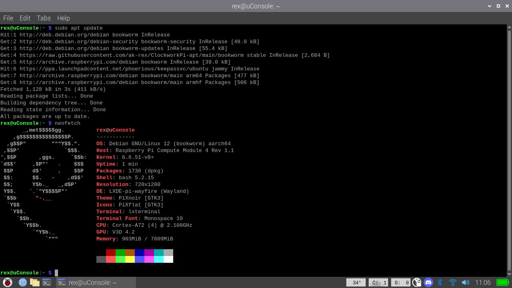This screenshot has height=288, width=512.
Task: Click the debian-security InRelease line
Action: 130,42
